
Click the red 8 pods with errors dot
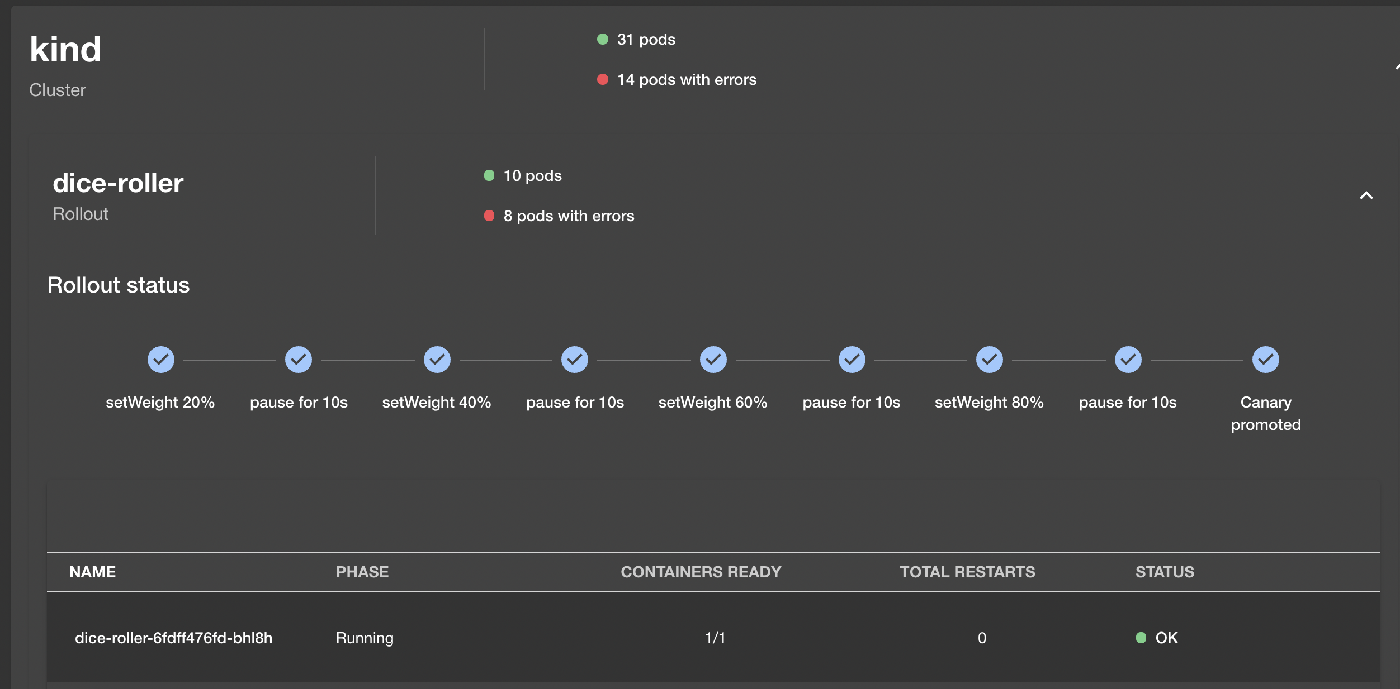(x=490, y=214)
